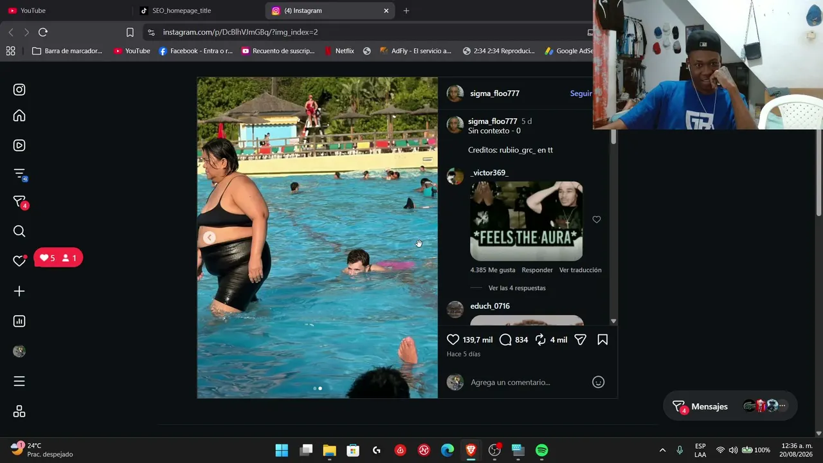This screenshot has height=463, width=823.
Task: Open the Windows Start menu
Action: [x=282, y=450]
